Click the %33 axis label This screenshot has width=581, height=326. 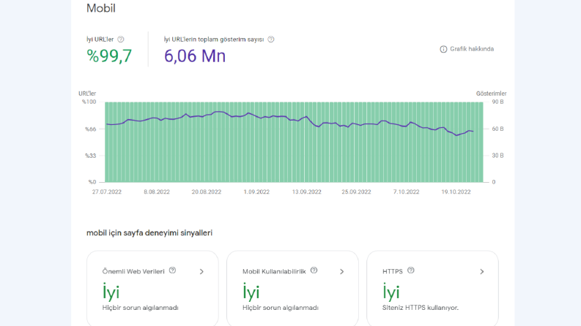(x=90, y=156)
